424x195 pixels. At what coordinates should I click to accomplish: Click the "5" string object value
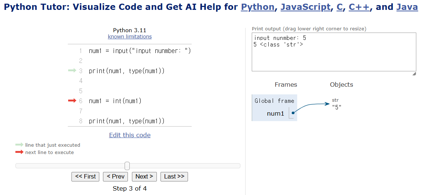pyautogui.click(x=337, y=107)
